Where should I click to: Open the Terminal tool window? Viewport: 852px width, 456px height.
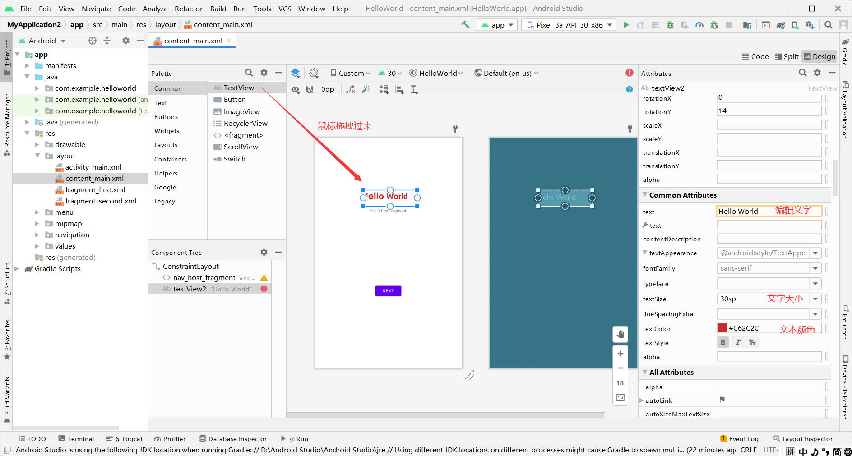(76, 438)
